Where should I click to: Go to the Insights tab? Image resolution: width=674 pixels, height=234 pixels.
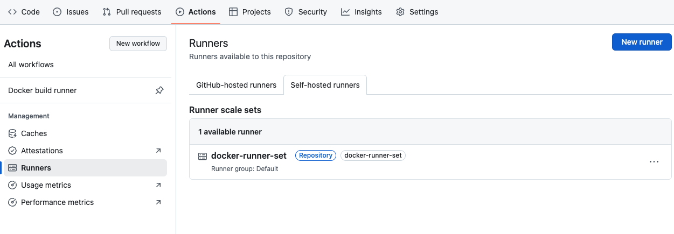pyautogui.click(x=362, y=12)
